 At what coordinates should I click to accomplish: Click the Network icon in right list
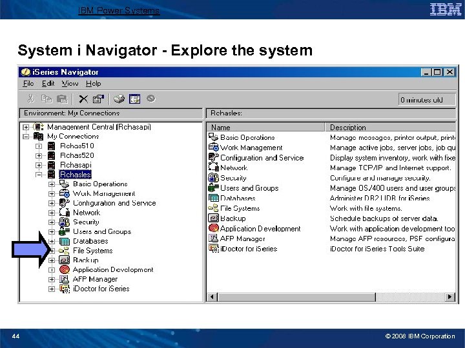coord(213,167)
